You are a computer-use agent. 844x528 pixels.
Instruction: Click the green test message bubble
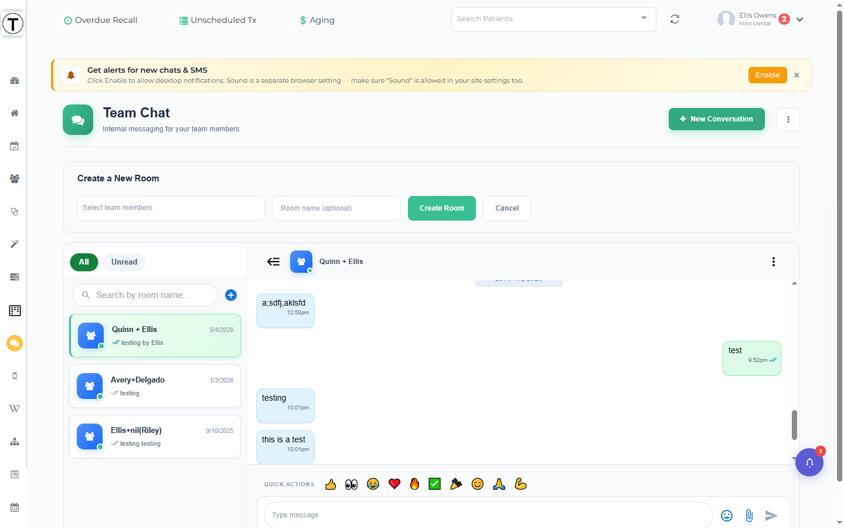(752, 358)
